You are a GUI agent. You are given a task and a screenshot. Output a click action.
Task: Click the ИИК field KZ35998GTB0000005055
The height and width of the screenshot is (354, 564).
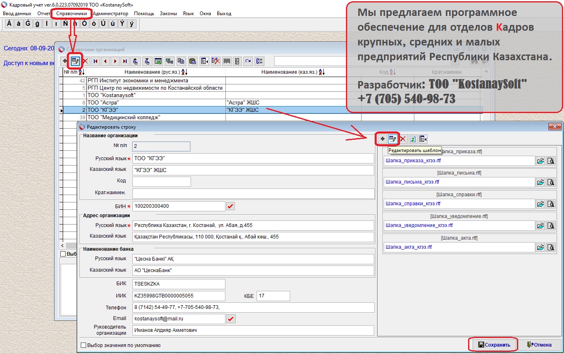[x=179, y=296]
